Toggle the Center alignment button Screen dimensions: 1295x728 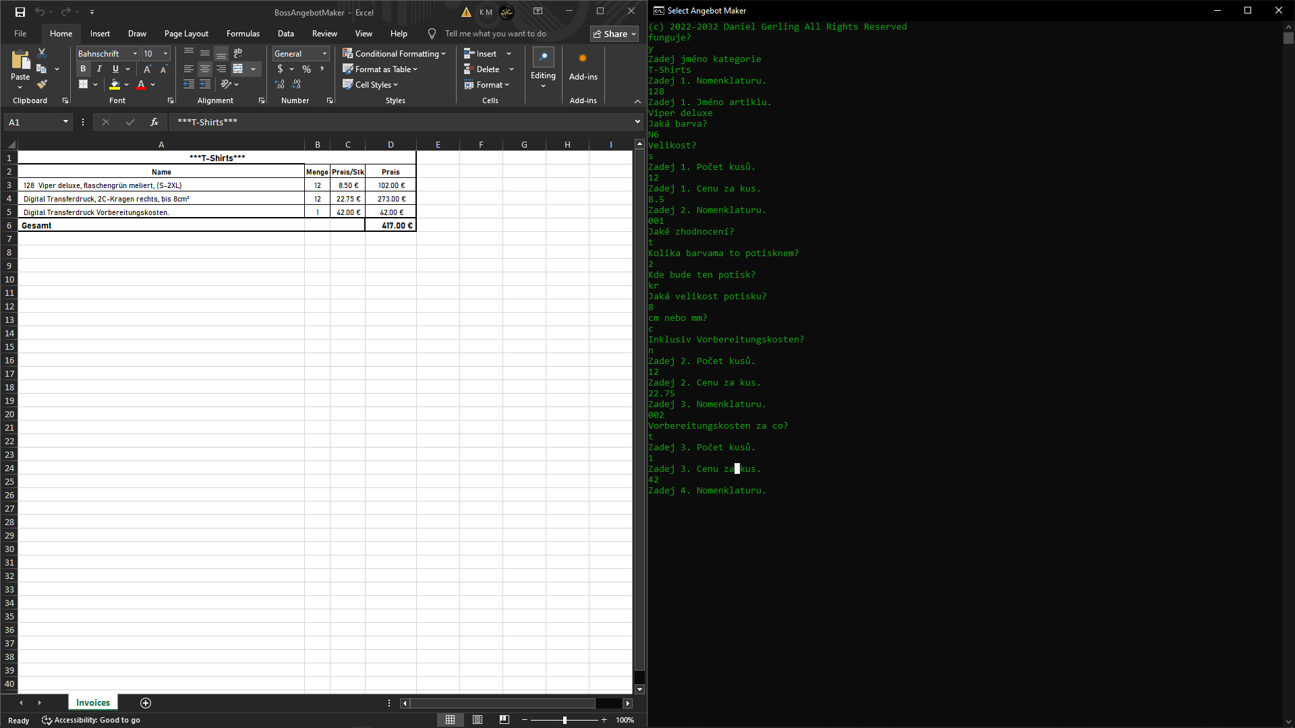[x=205, y=69]
